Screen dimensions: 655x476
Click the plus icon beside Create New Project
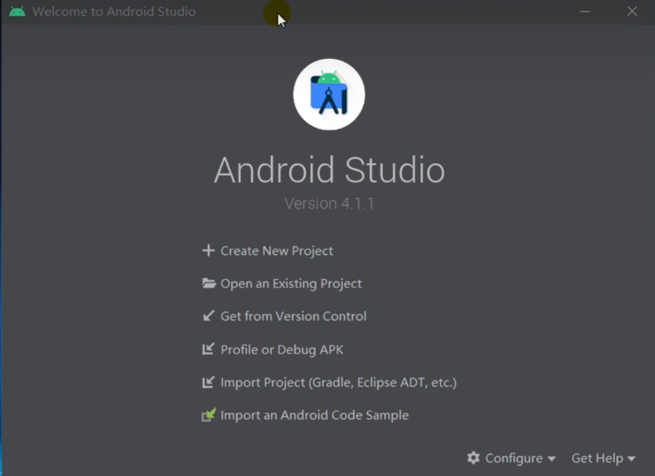click(209, 251)
